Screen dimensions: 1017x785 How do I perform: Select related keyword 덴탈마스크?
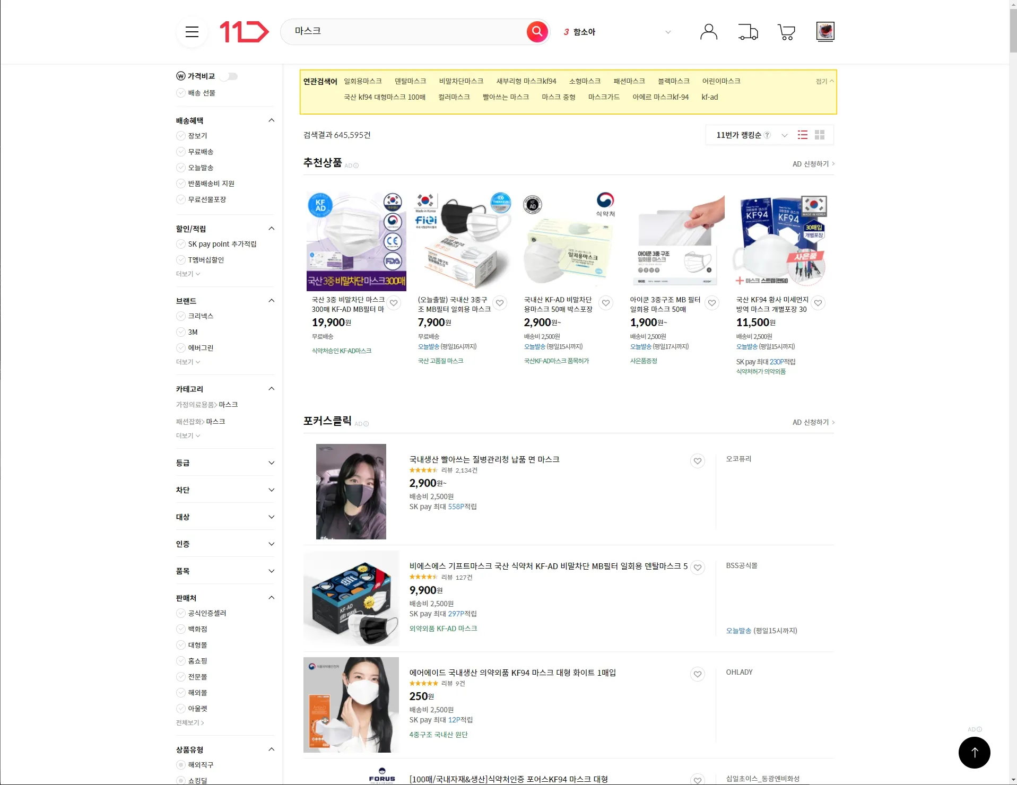tap(411, 81)
